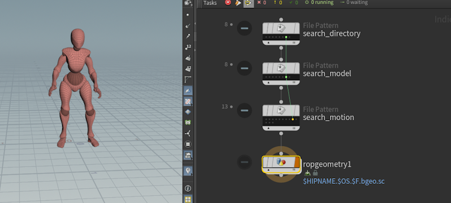Viewport: 451px width, 203px height.
Task: Collapse work items on search_directory node
Action: [244, 28]
